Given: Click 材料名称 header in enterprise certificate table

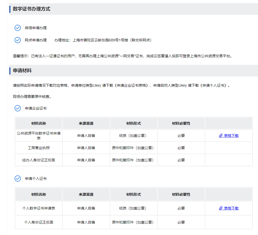Looking at the screenshot, I should click(39, 123).
